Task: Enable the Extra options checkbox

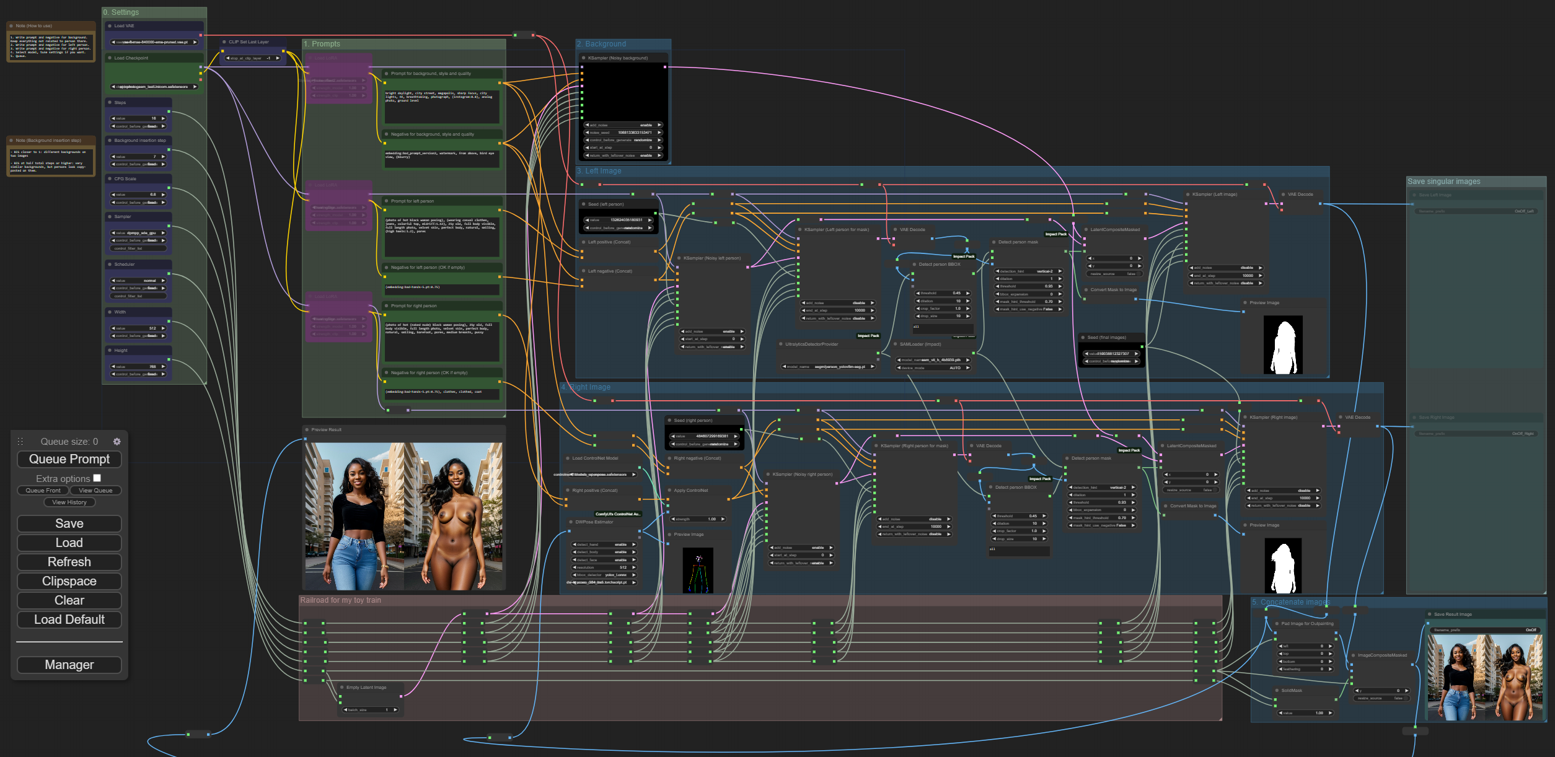Action: point(97,478)
